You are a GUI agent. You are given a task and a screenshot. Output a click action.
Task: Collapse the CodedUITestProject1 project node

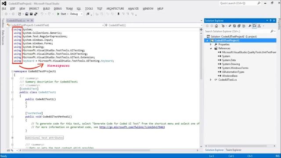(207, 40)
